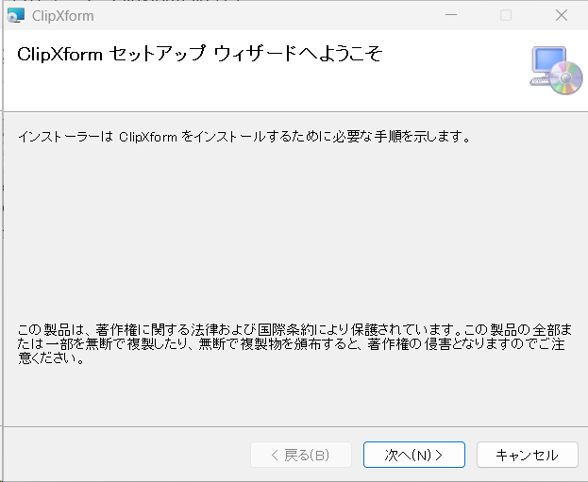This screenshot has width=588, height=482.
Task: Click the text インストーラーは ClipXform をインストールする
Action: coord(244,137)
